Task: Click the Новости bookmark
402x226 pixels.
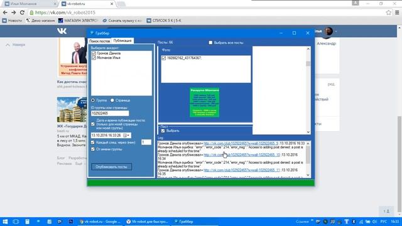Action: pos(12,21)
